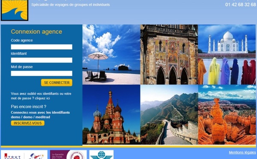
Task: Open the Mentions légales link
Action: click(242, 153)
